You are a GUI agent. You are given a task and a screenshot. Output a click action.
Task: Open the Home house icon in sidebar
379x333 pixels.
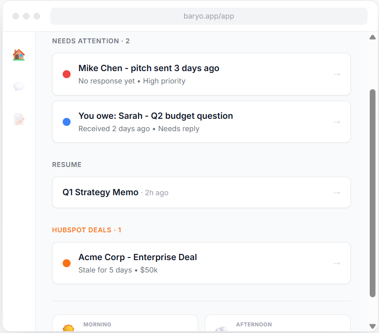pos(19,54)
